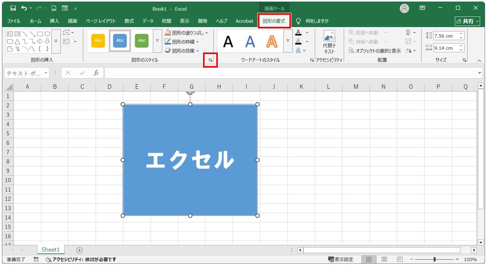Select the down arrow shape in the shapes gallery
The width and height of the screenshot is (487, 266).
[x=47, y=41]
